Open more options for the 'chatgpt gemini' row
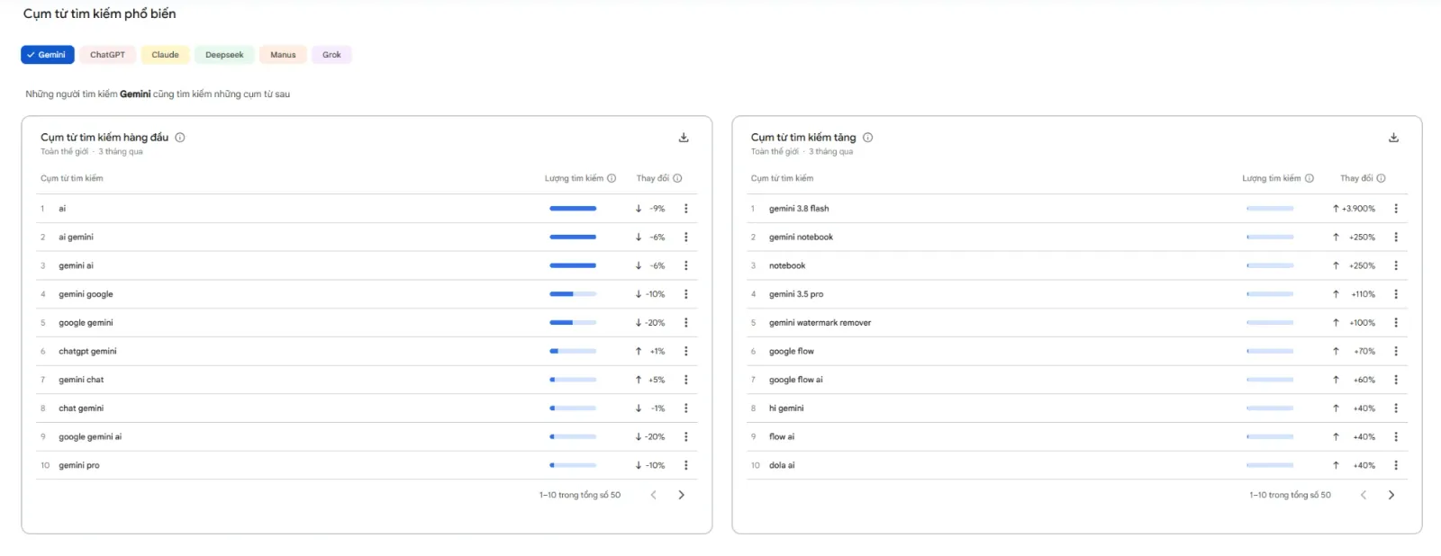The height and width of the screenshot is (556, 1441). (686, 351)
